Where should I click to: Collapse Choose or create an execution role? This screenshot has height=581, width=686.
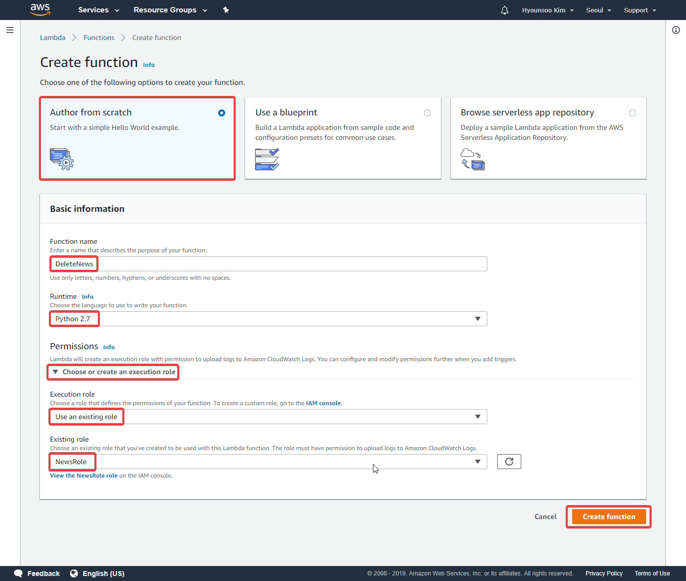pyautogui.click(x=114, y=372)
